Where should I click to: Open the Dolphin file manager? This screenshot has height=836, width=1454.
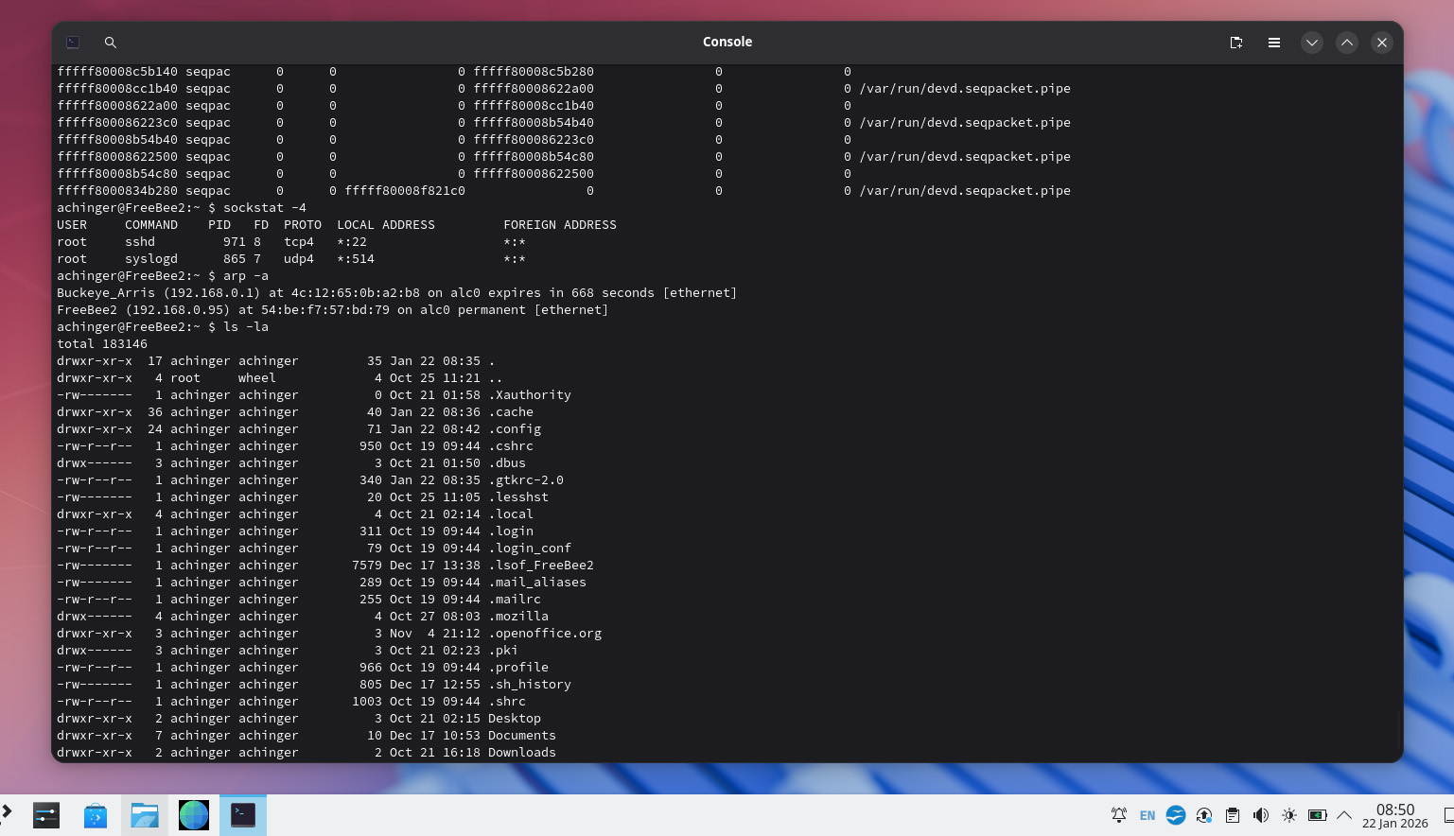point(145,815)
